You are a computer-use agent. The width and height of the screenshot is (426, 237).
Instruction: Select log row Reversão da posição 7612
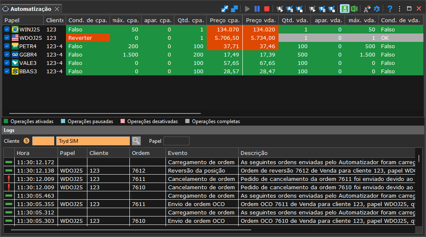pos(209,171)
